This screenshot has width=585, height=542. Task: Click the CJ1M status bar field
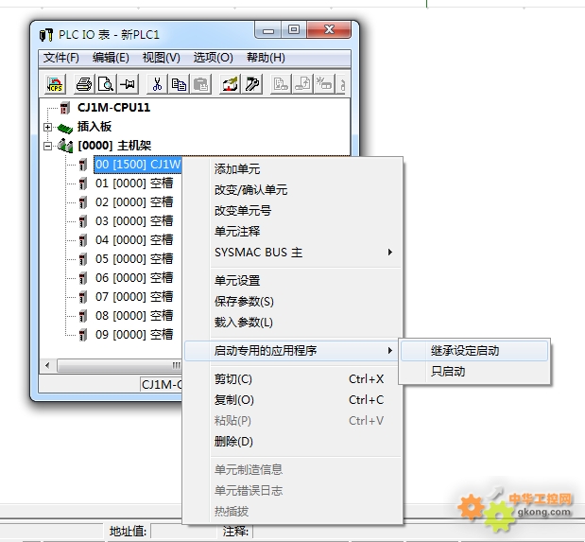tap(162, 384)
